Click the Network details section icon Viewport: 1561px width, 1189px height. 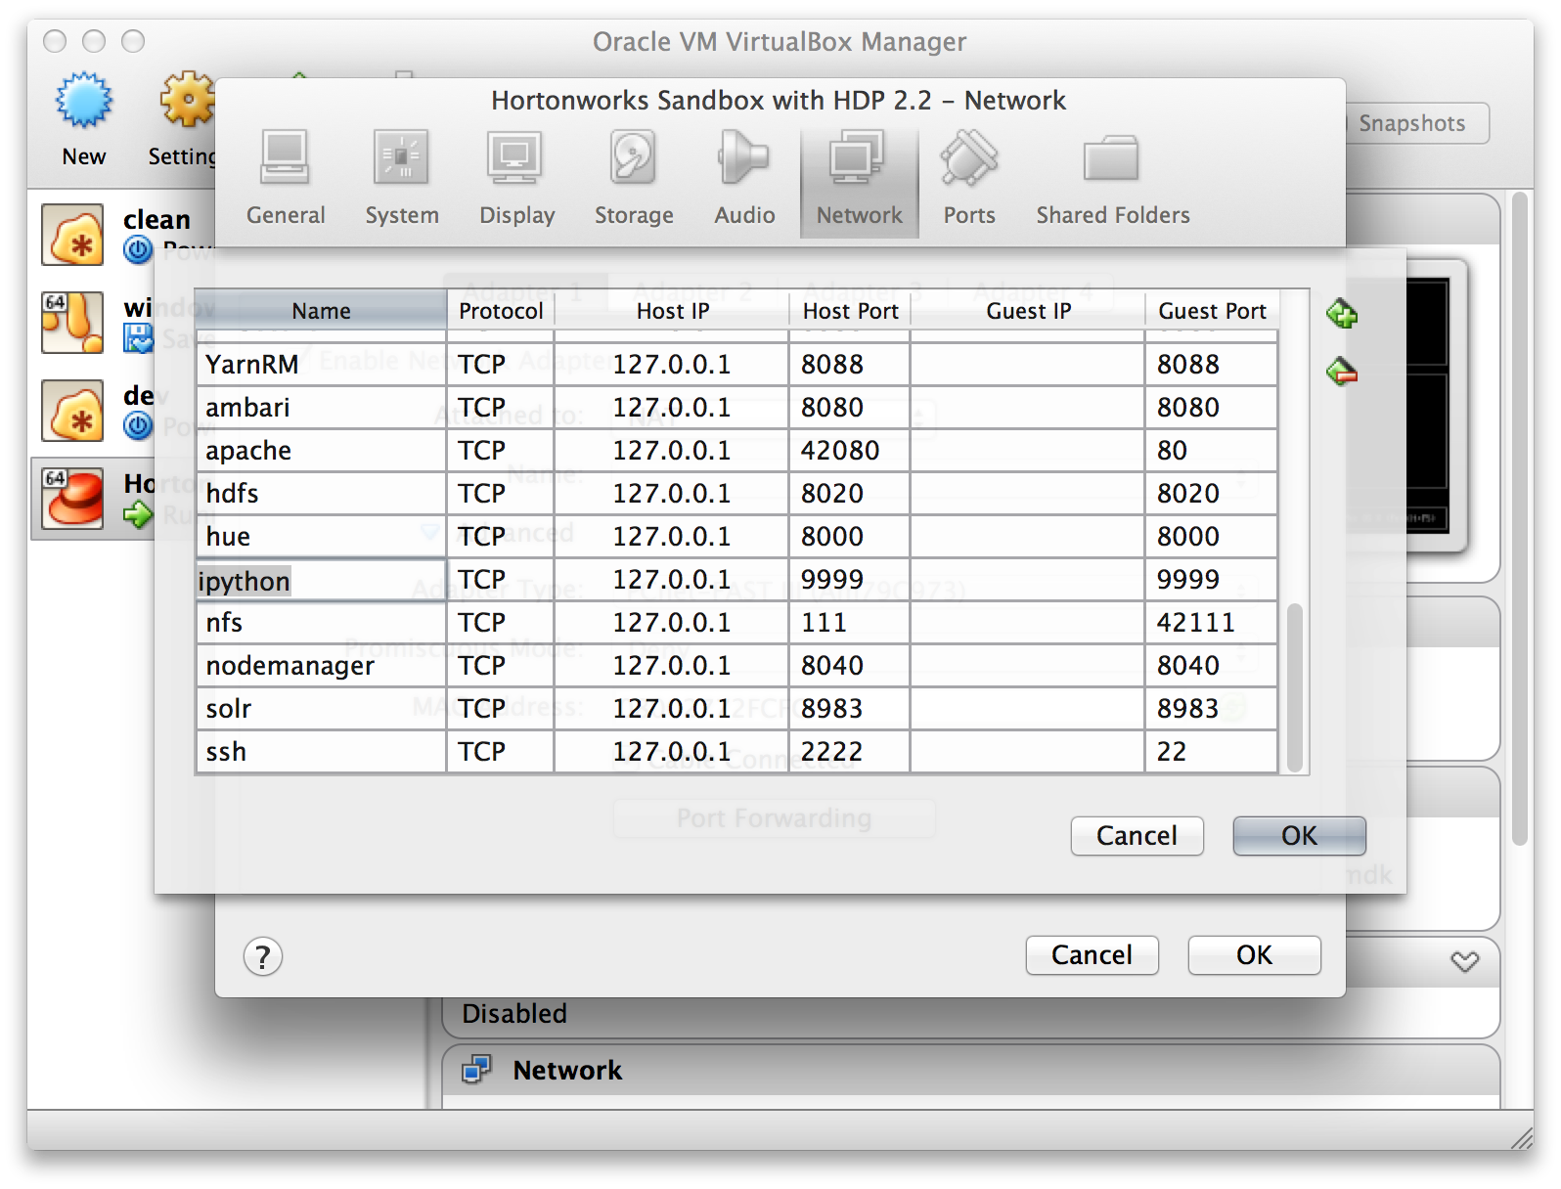pyautogui.click(x=477, y=1070)
